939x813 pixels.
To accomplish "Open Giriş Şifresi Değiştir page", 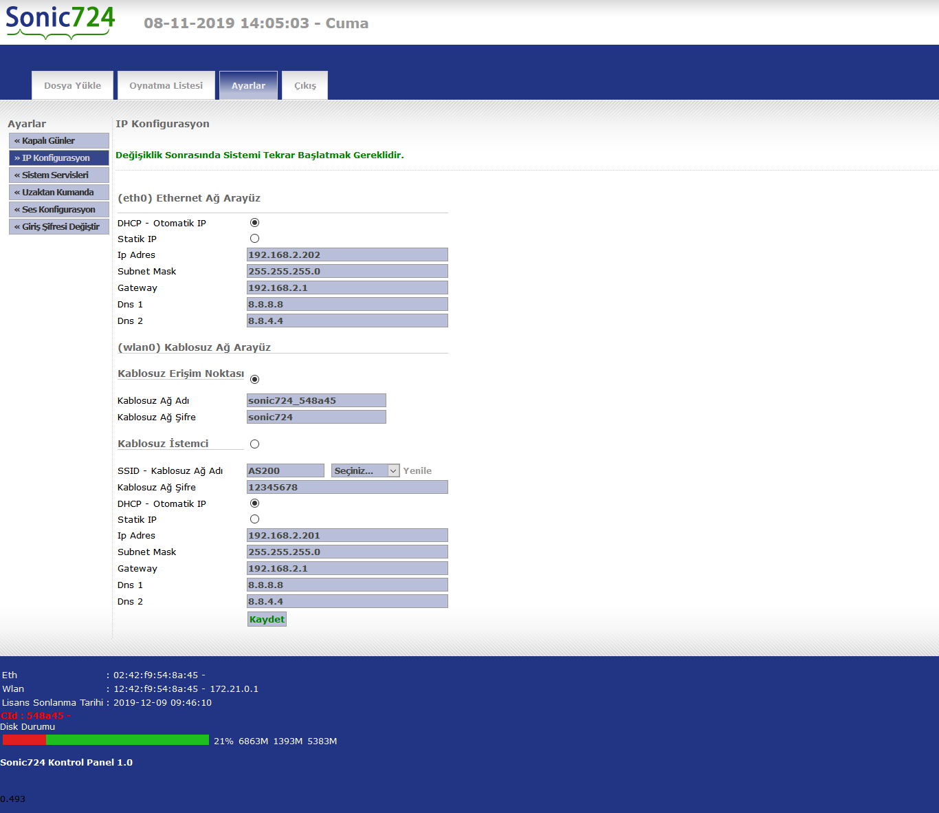I will [59, 226].
